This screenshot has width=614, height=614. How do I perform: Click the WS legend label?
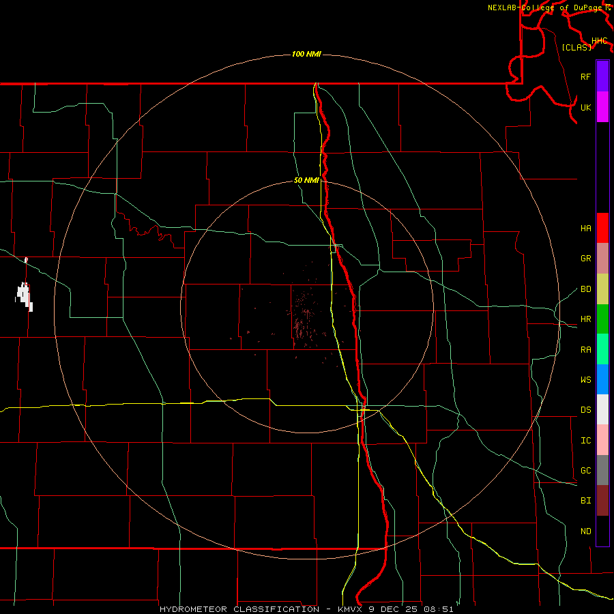click(x=585, y=380)
